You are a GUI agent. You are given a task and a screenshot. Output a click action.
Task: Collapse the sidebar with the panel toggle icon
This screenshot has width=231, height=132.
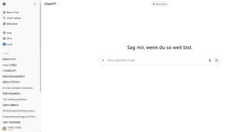click(x=35, y=4)
